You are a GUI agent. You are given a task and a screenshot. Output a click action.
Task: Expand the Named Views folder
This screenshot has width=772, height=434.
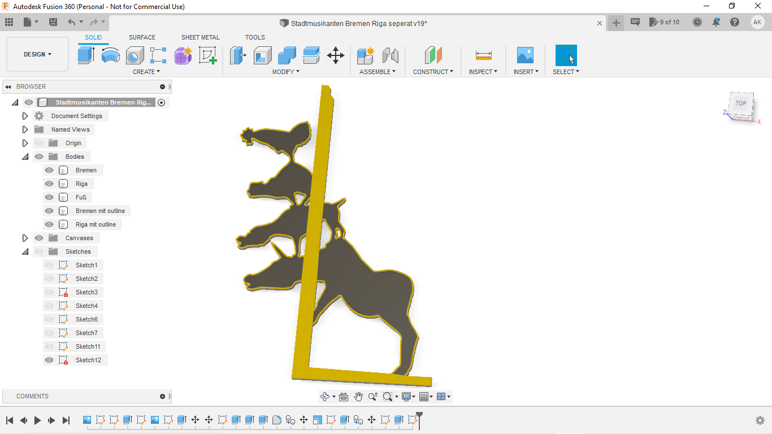(x=25, y=129)
